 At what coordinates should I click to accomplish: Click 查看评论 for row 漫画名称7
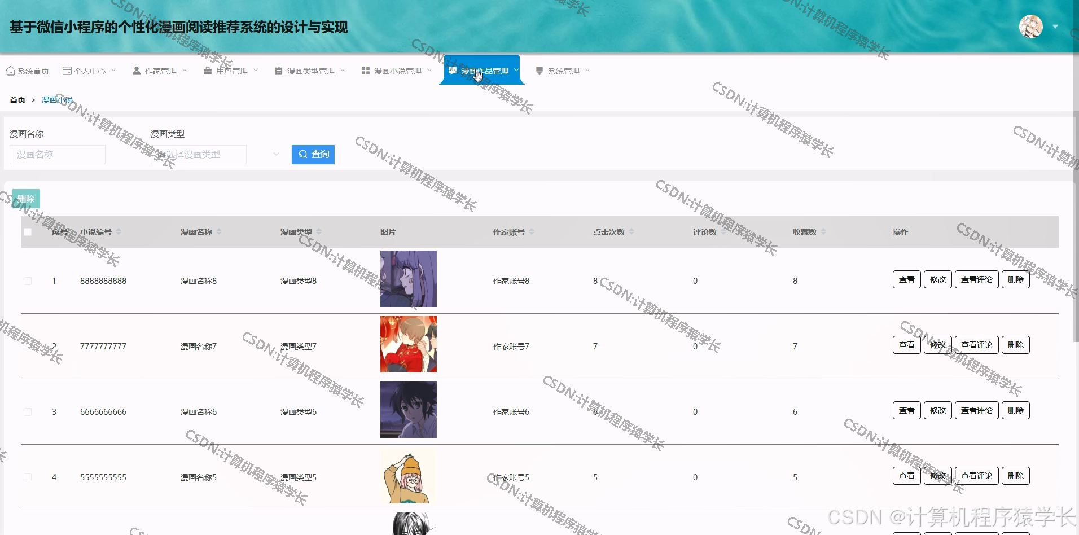pyautogui.click(x=977, y=345)
